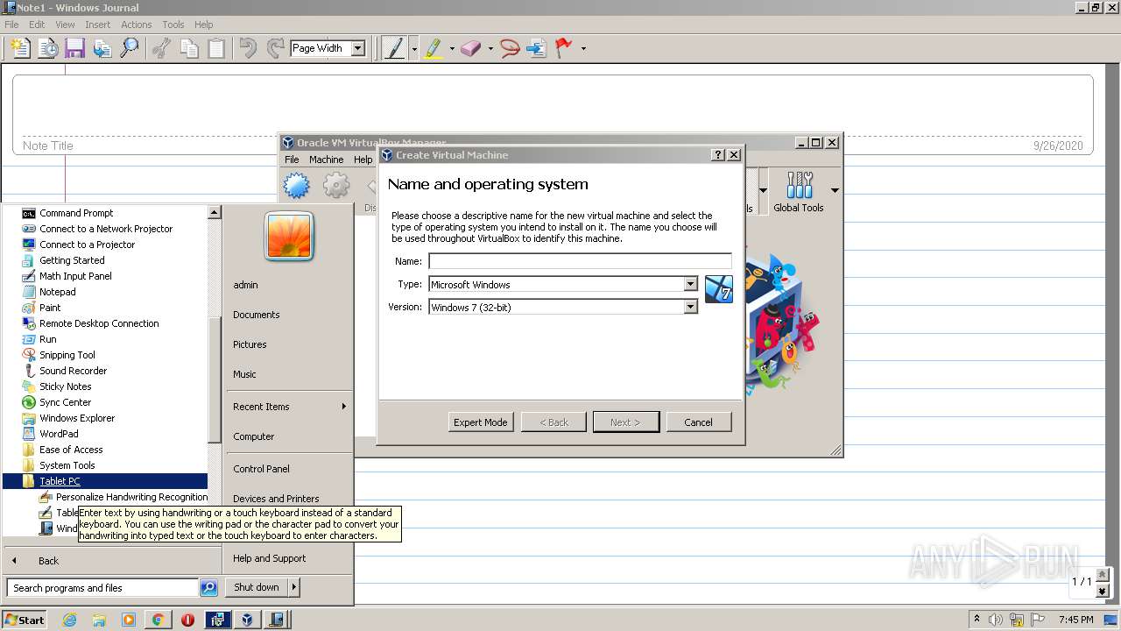Open the Machine menu in VirtualBox Manager

tap(326, 160)
